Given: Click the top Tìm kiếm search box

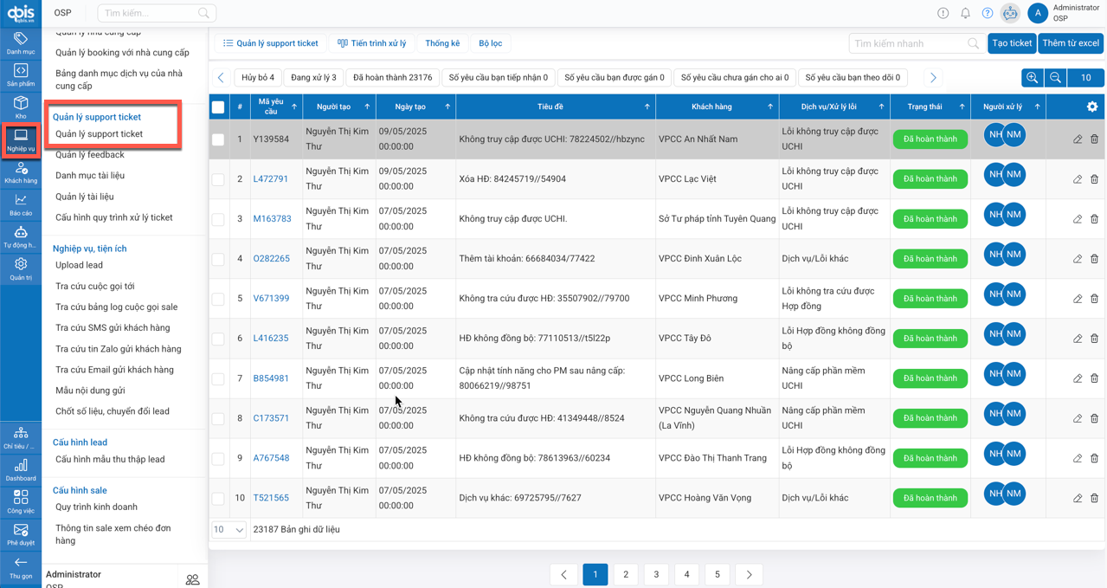Looking at the screenshot, I should [x=157, y=13].
